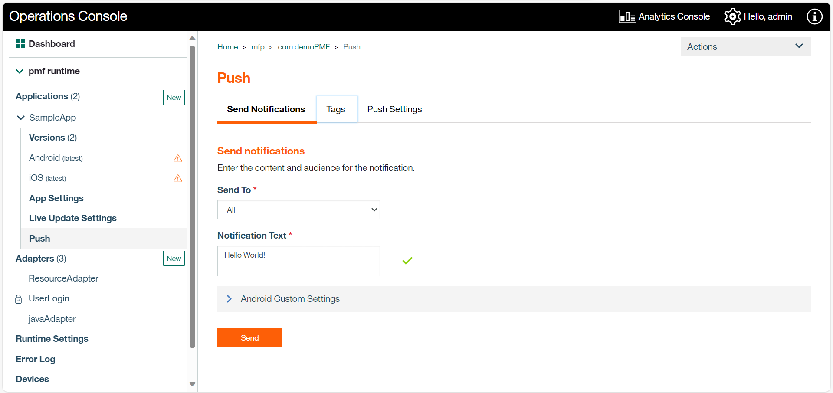Viewport: 833px width, 393px height.
Task: Open the Actions dropdown menu
Action: tap(745, 47)
